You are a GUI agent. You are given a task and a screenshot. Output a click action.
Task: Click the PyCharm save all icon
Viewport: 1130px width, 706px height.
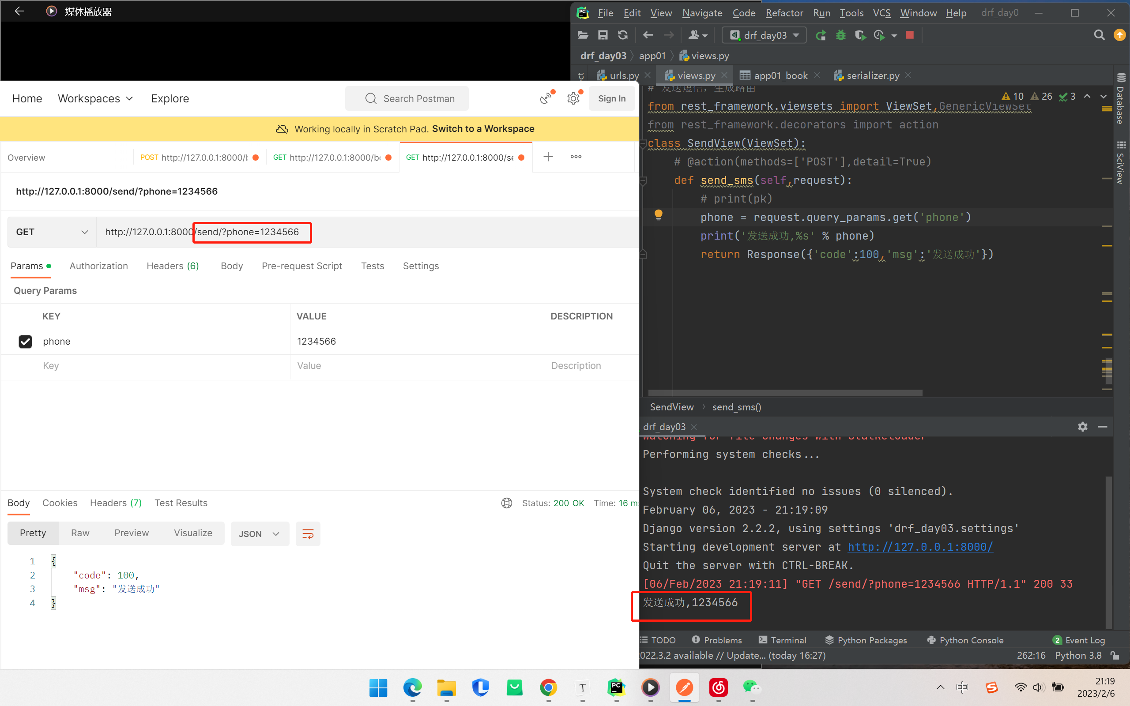[x=603, y=35]
